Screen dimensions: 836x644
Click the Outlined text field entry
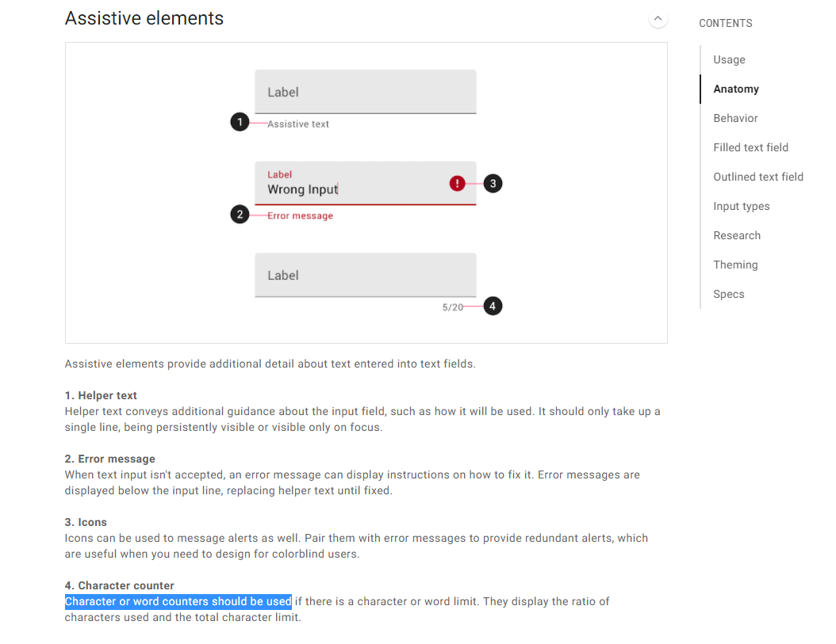pos(757,177)
